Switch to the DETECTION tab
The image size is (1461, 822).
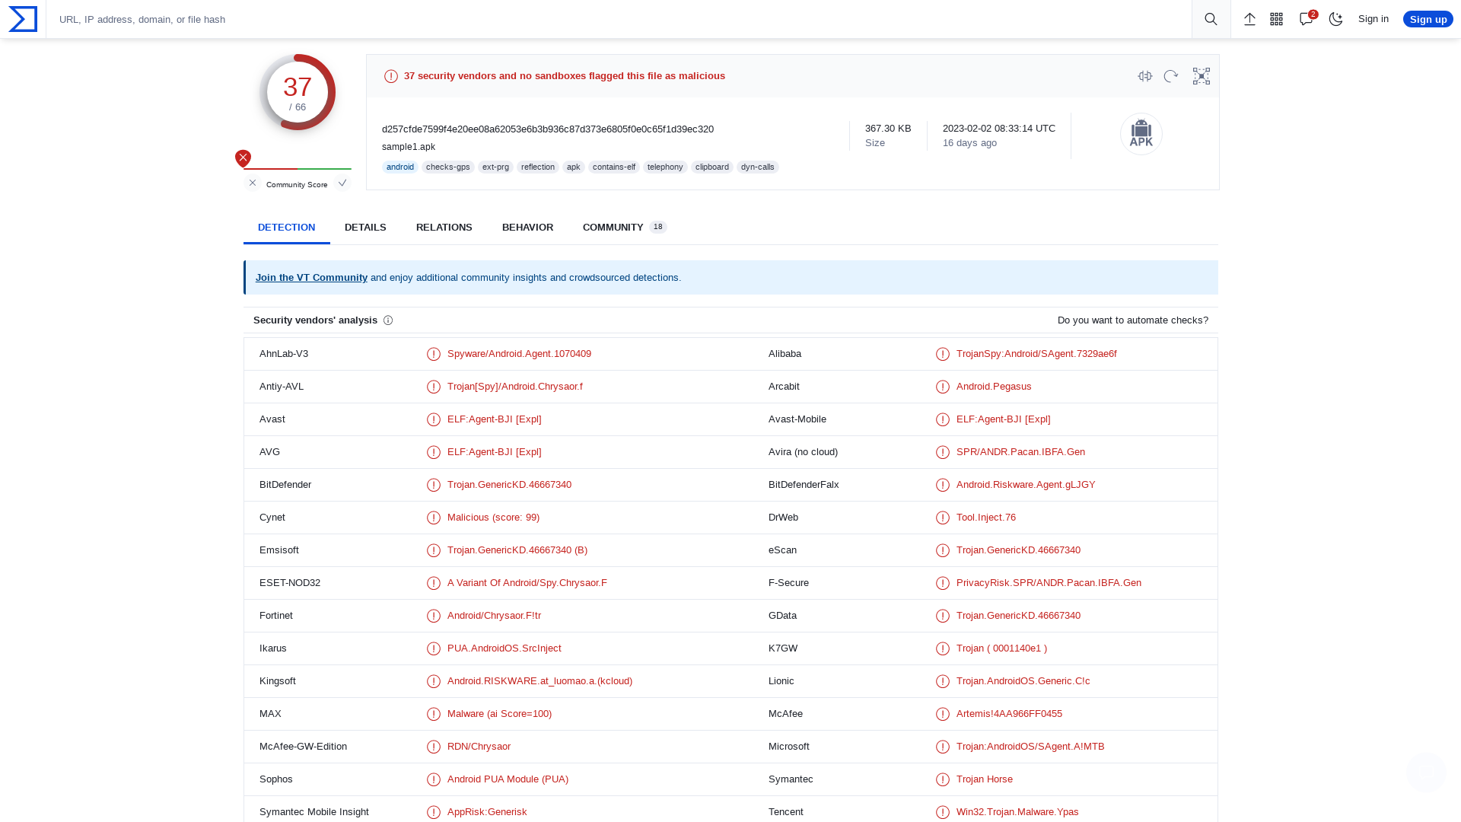286,228
